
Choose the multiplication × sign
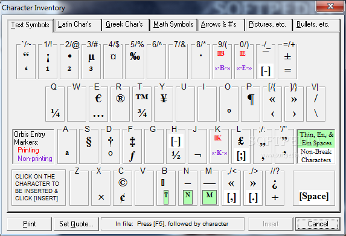tap(101, 197)
